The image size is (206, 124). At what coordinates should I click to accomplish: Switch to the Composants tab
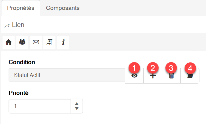point(63,8)
